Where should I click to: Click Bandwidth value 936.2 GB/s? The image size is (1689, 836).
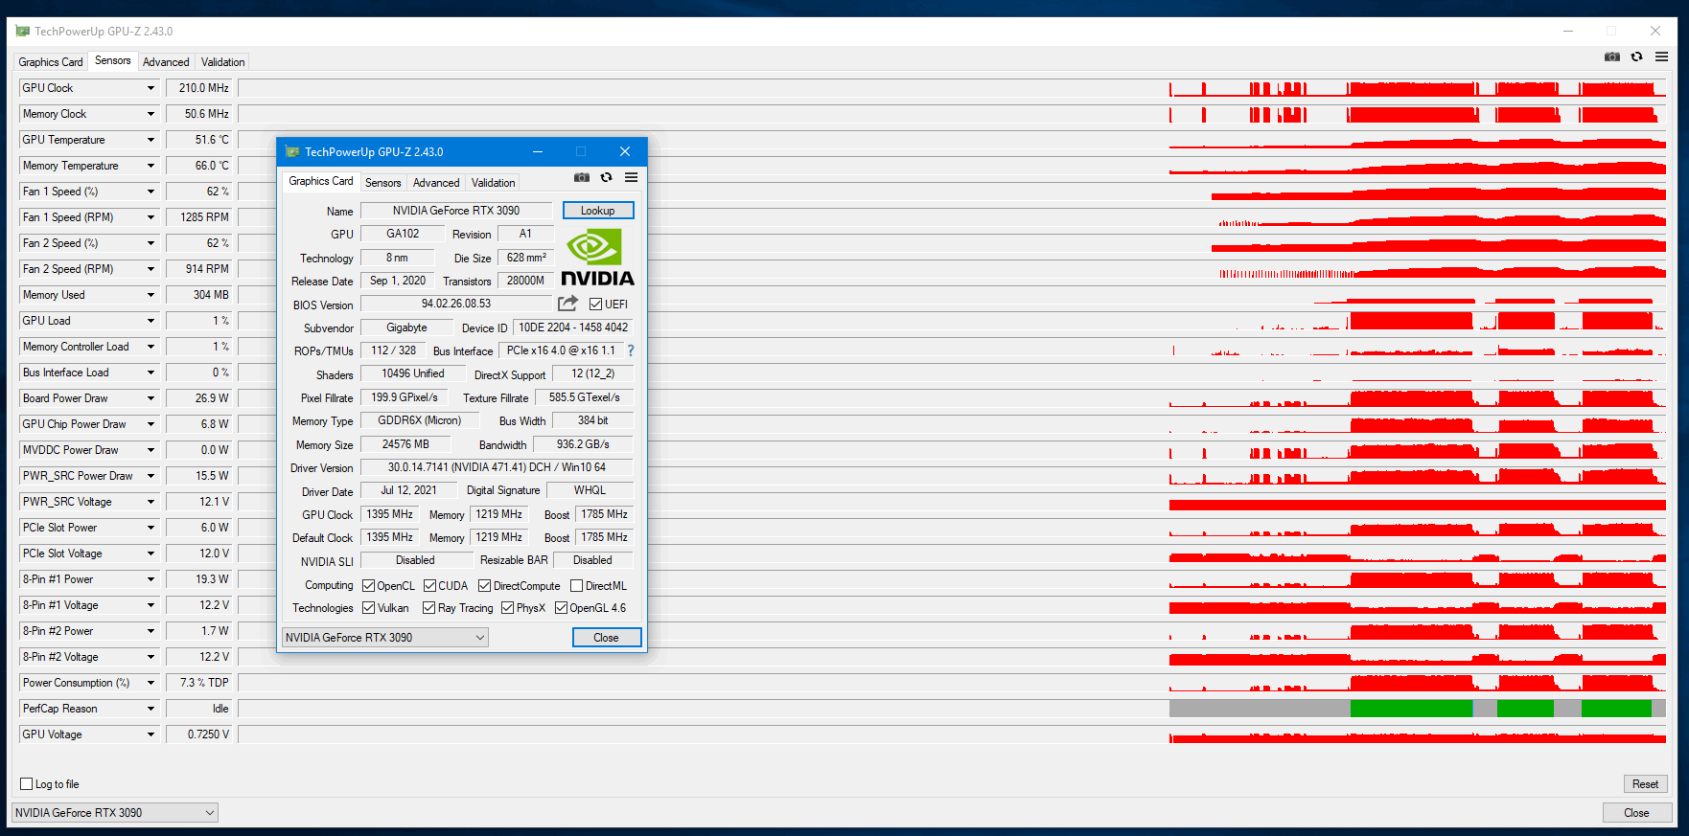pos(583,444)
